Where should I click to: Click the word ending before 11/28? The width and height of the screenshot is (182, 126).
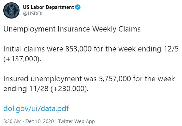tap(15, 89)
